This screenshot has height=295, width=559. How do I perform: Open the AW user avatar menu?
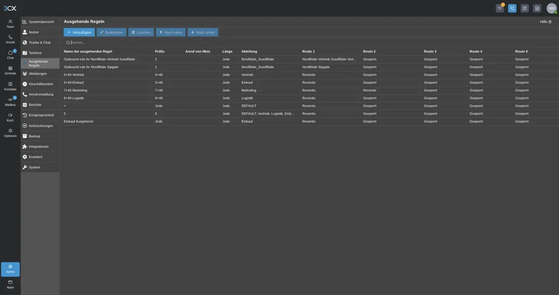(x=552, y=8)
